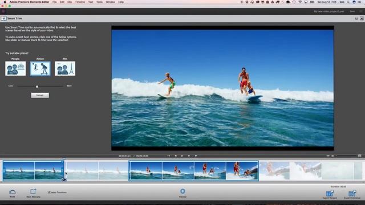Select the Mix preset thumbnail

65,68
